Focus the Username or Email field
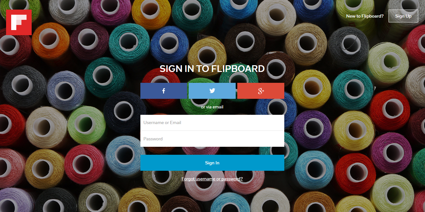This screenshot has height=212, width=425. coord(212,123)
